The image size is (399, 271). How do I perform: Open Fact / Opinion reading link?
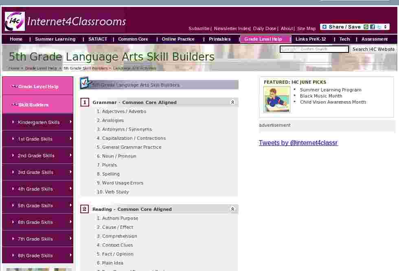point(118,254)
